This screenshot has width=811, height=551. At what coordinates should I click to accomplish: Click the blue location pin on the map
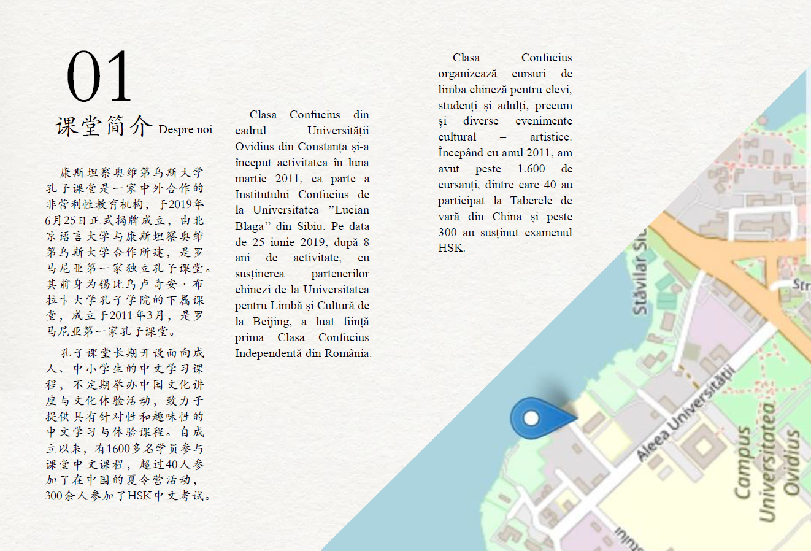(531, 418)
